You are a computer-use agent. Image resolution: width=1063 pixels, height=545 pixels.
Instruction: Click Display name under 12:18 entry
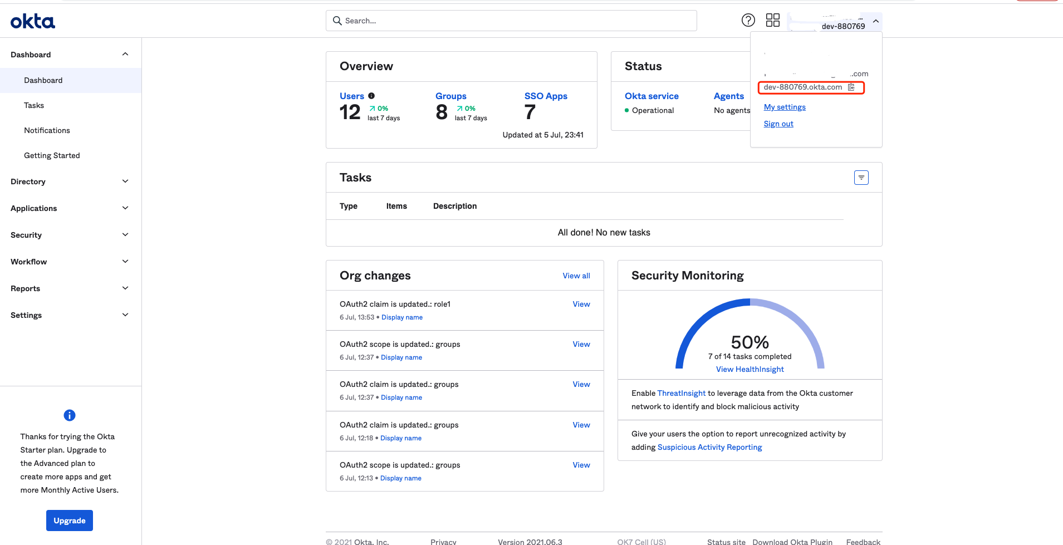pos(401,438)
